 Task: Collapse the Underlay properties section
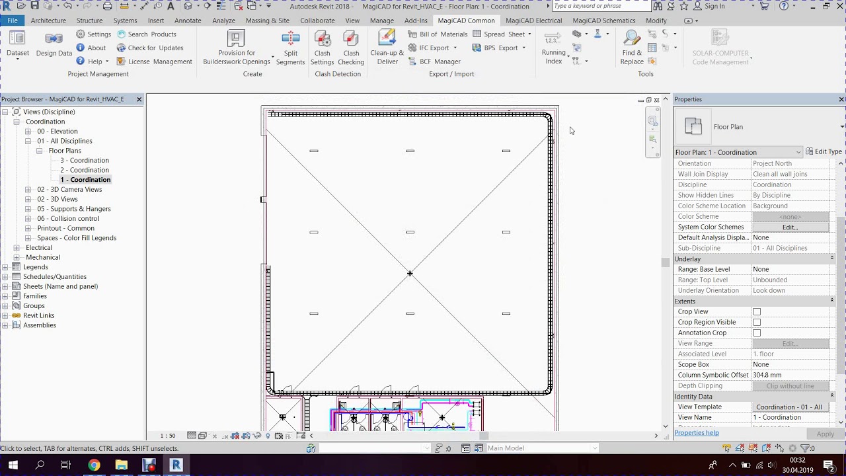(831, 258)
